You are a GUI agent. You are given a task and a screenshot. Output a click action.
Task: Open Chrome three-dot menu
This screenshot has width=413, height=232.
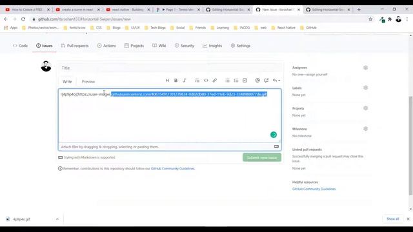407,19
